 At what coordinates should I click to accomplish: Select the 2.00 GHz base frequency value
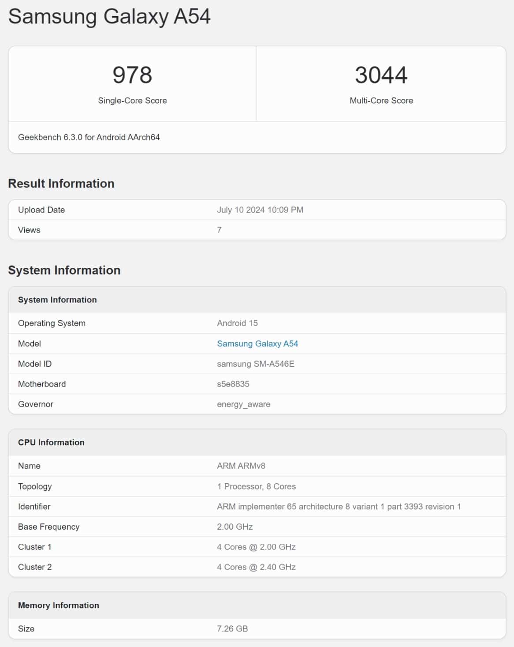click(235, 527)
